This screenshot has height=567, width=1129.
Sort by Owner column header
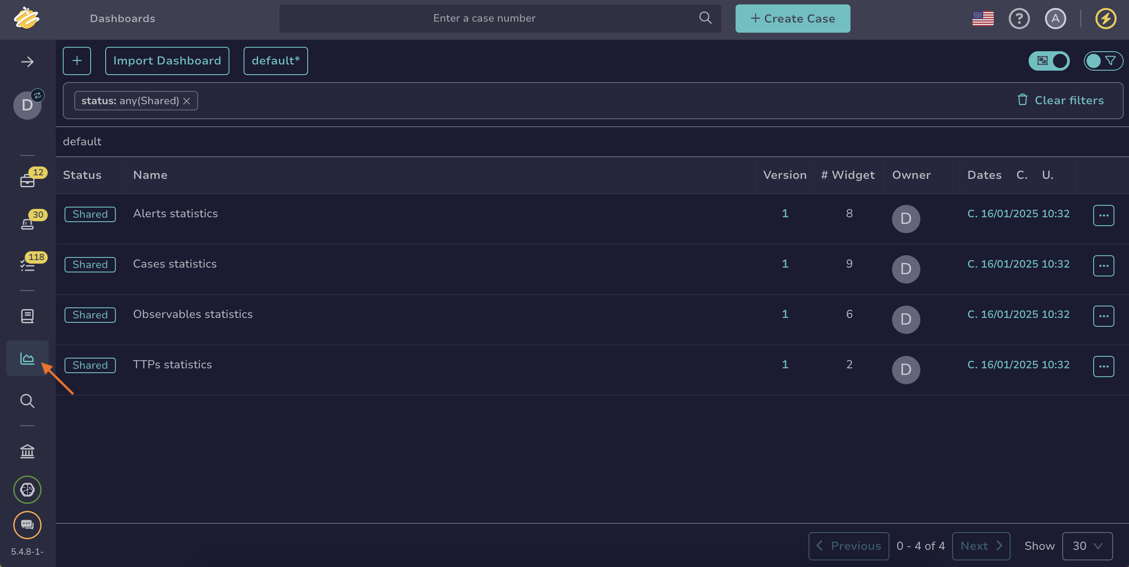point(912,175)
